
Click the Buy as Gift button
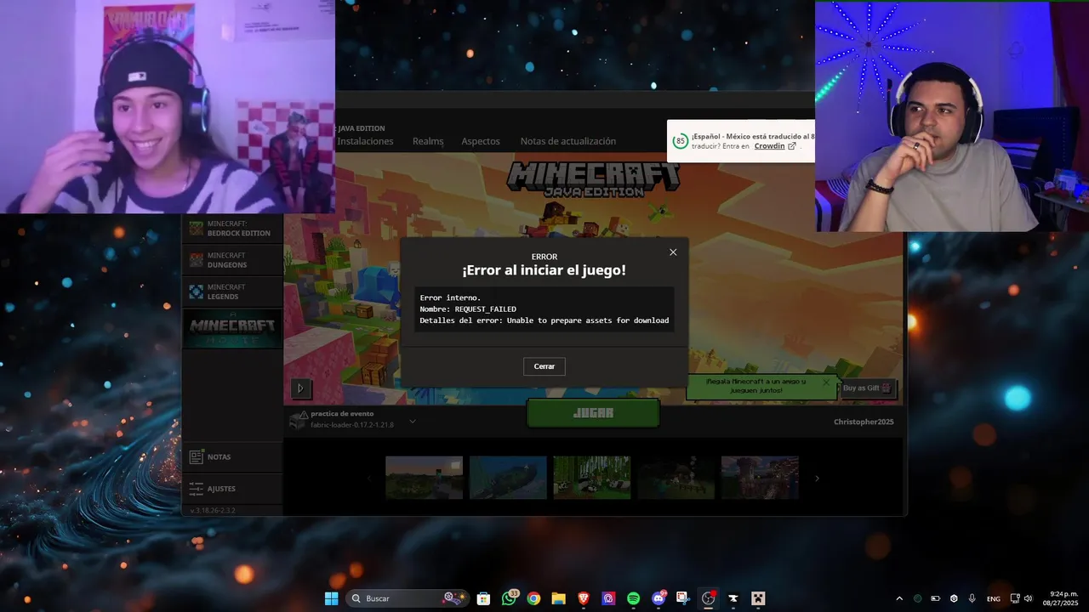click(867, 388)
